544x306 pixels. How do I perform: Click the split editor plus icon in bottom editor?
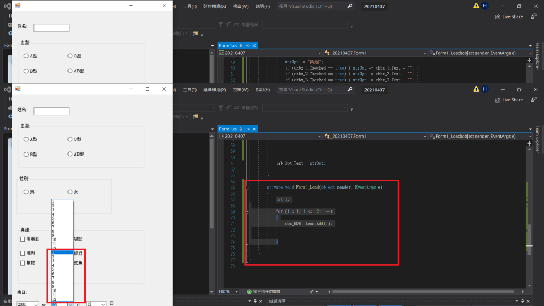(529, 143)
